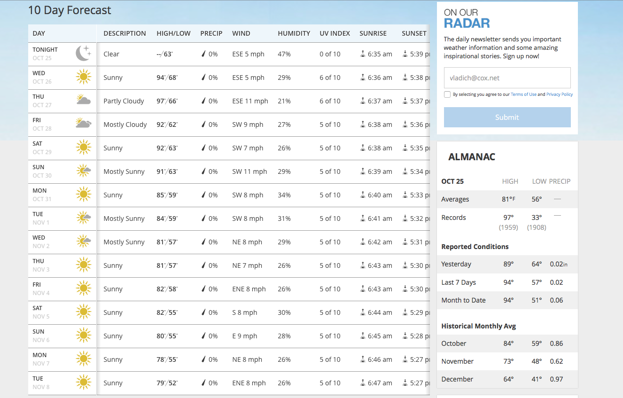
Task: Click the sun icon for Thu Nov 3
Action: pos(84,265)
